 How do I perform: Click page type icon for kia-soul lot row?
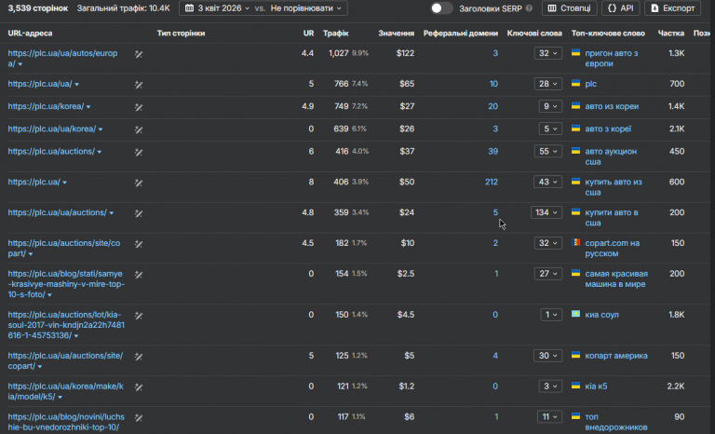(x=139, y=315)
